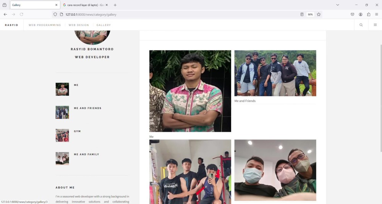
Task: Go back with browser back arrow
Action: pos(5,15)
